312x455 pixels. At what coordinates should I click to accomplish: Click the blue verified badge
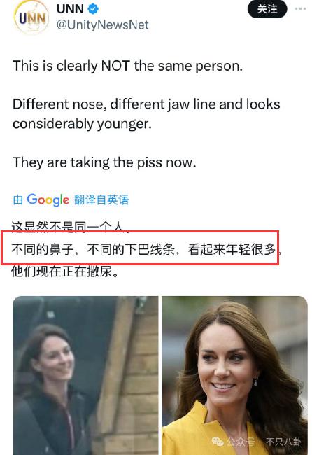click(x=93, y=9)
